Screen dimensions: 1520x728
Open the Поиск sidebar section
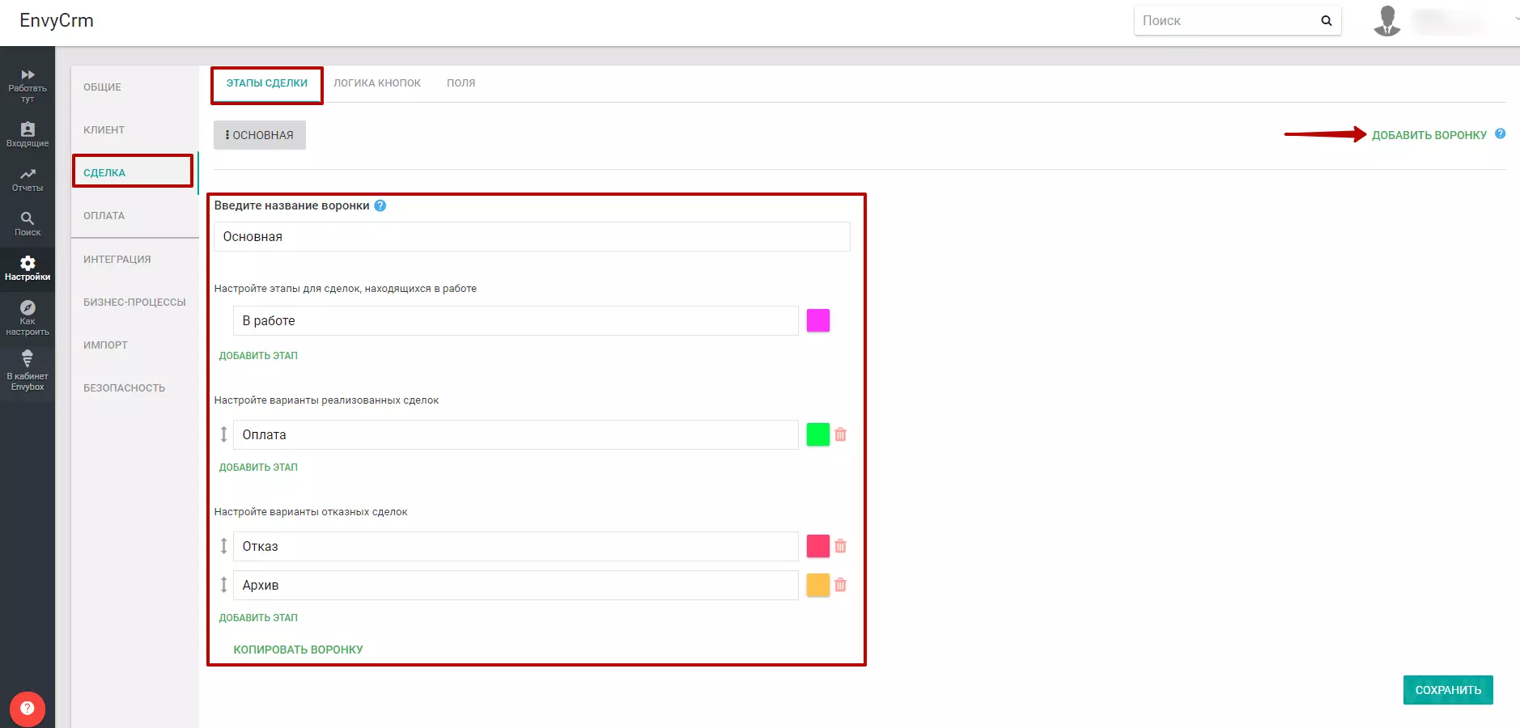[x=28, y=223]
